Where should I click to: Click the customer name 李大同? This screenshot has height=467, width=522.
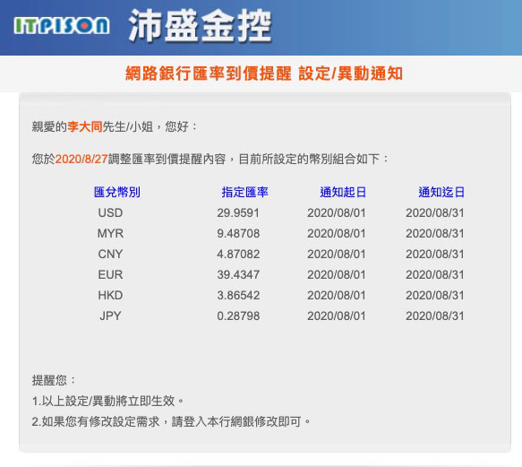click(84, 126)
